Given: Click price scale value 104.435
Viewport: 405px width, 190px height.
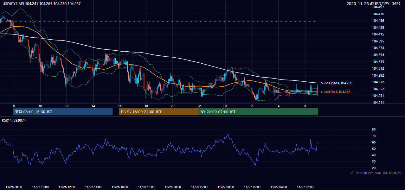Looking at the screenshot, I should [x=378, y=28].
